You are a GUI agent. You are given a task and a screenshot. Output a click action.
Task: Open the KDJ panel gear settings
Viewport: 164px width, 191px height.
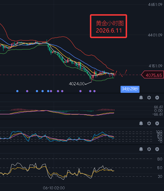coord(149,123)
